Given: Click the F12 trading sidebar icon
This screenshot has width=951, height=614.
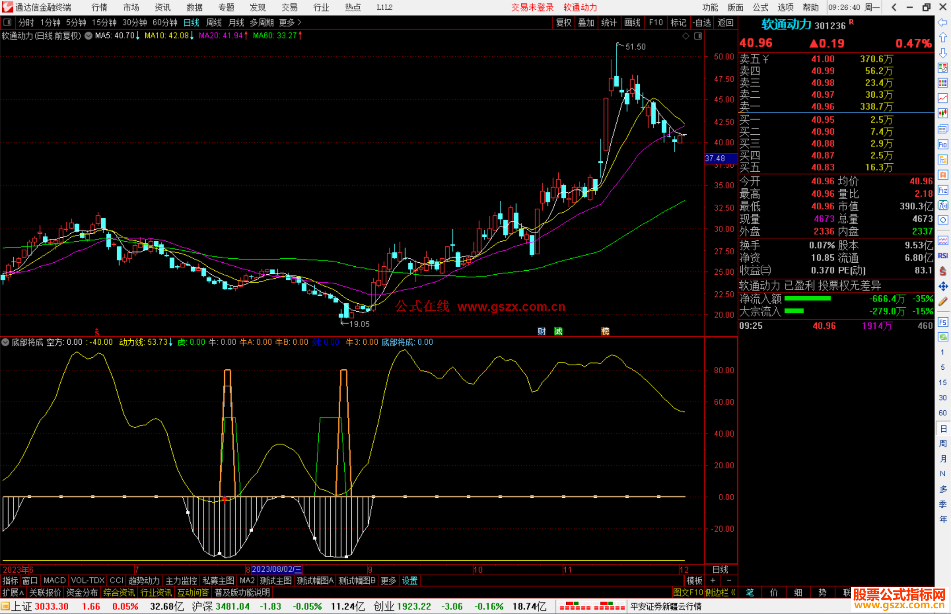Looking at the screenshot, I should [x=943, y=190].
